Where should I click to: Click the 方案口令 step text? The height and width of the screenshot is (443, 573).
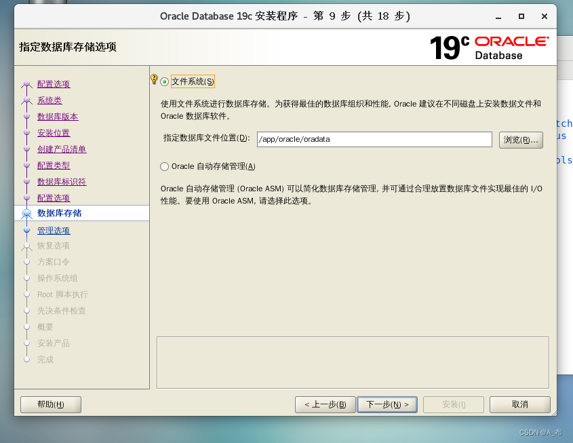pyautogui.click(x=54, y=262)
